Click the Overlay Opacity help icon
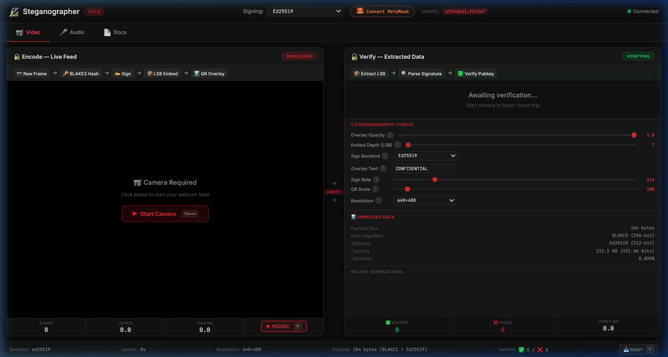The width and height of the screenshot is (668, 357). pos(390,135)
